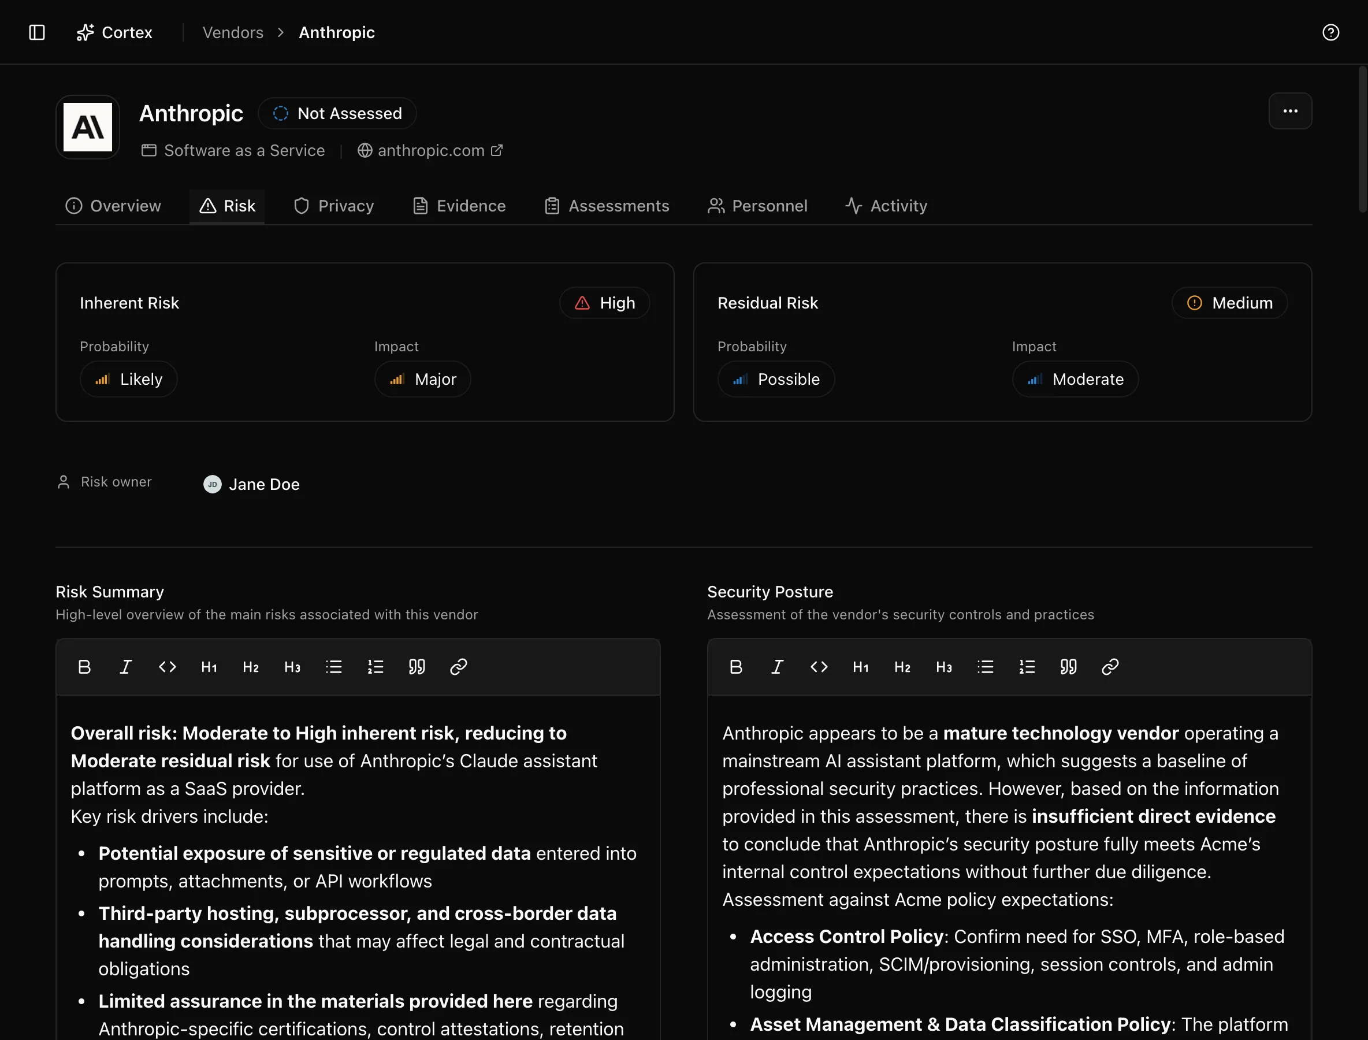View the Personnel tab
Viewport: 1368px width, 1040px height.
758,206
